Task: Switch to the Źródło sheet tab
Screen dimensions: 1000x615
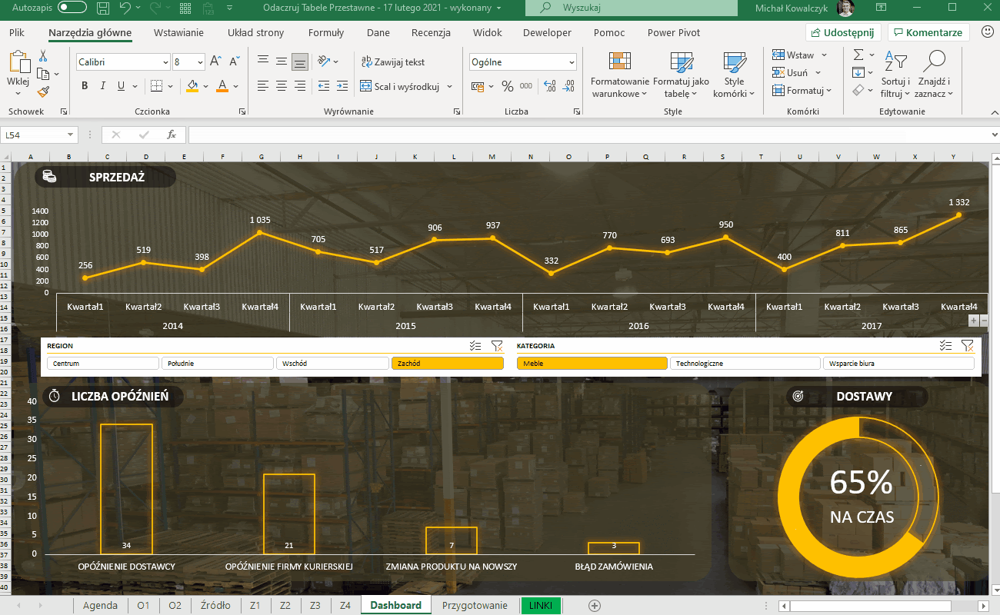Action: point(215,605)
